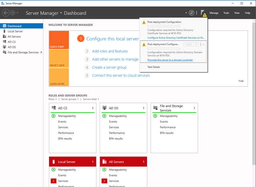Screen dimensions: 256x187
Task: Click Add roles and features link
Action: coord(110,51)
